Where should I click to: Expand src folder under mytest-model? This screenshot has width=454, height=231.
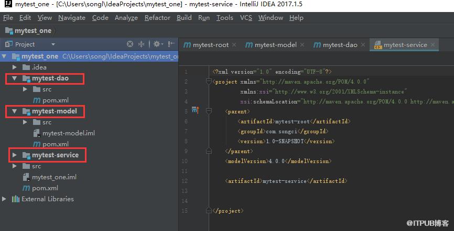tap(25, 122)
